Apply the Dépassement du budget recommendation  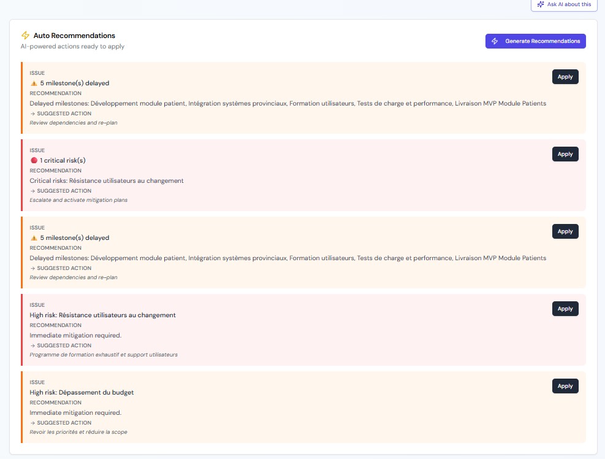pos(565,386)
